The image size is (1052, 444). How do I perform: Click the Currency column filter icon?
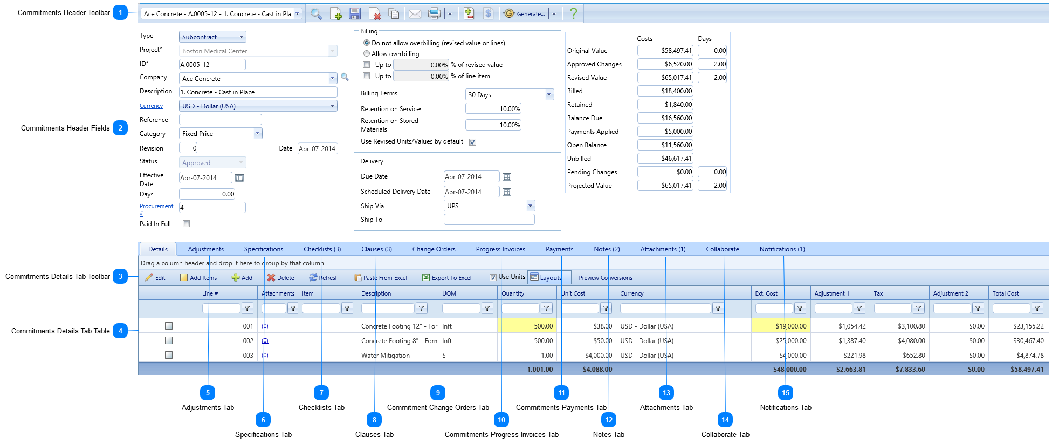click(718, 308)
